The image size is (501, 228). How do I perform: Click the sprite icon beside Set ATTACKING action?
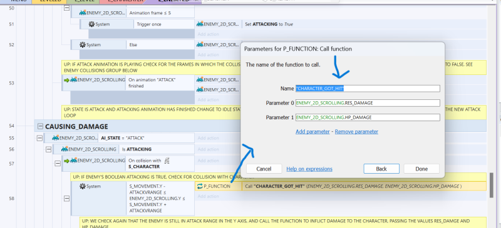point(200,24)
